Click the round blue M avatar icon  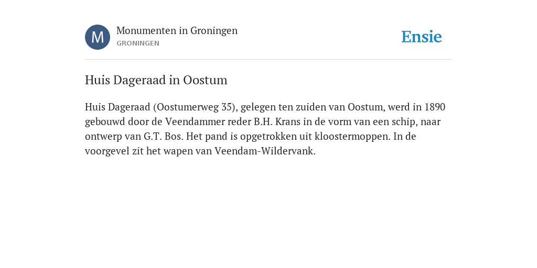tap(98, 37)
